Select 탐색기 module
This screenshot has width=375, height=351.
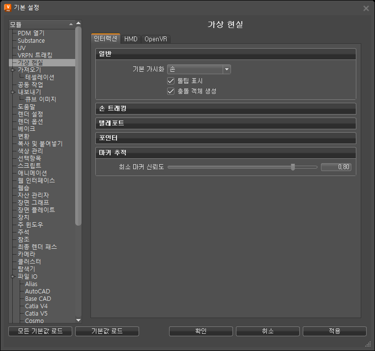click(27, 269)
